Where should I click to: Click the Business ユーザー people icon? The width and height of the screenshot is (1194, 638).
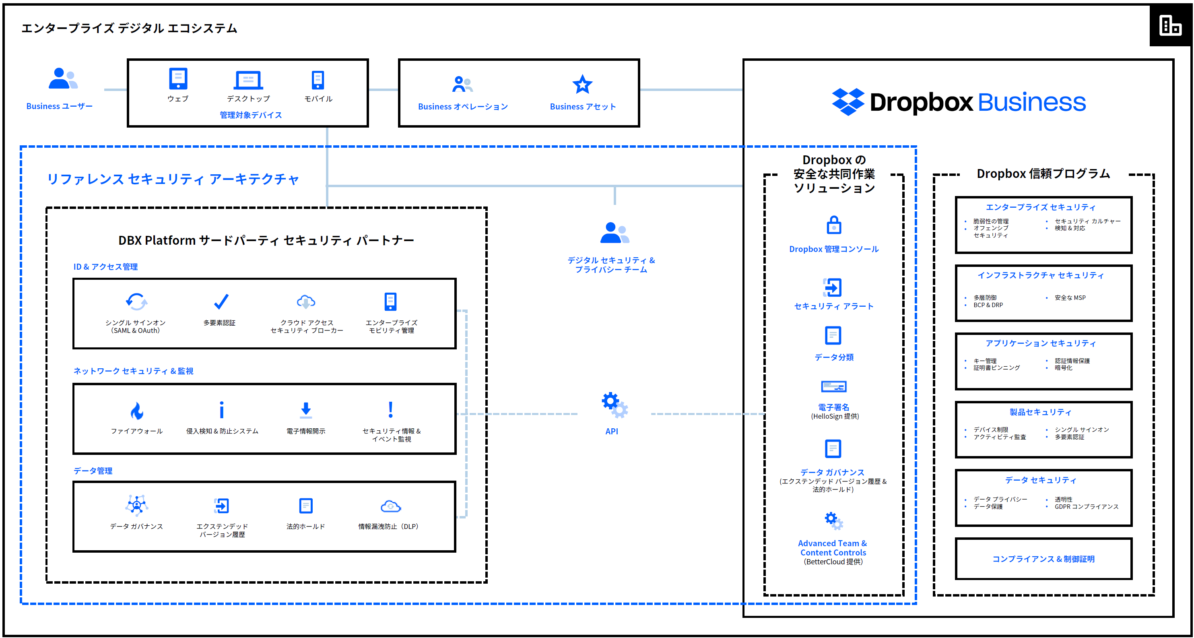click(x=63, y=78)
